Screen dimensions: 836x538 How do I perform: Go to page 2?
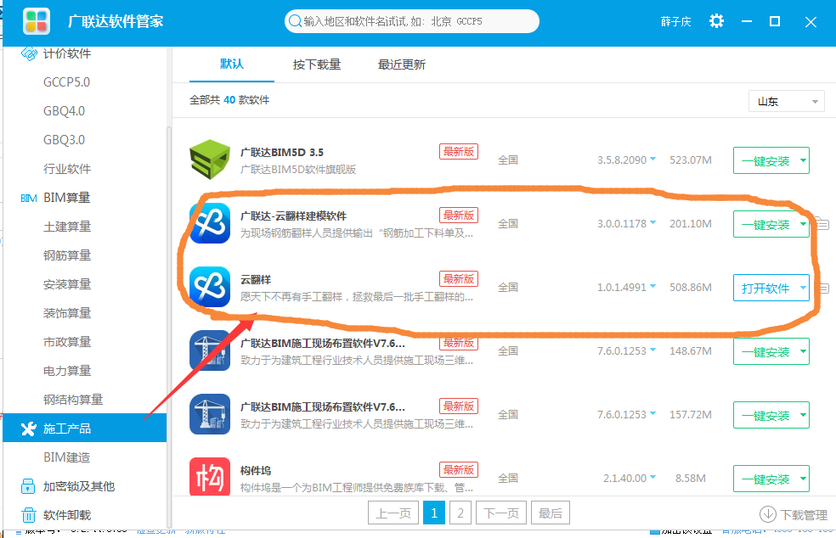[x=460, y=513]
